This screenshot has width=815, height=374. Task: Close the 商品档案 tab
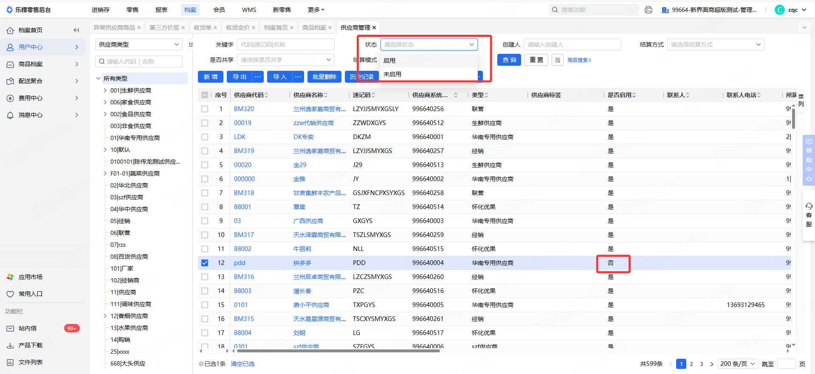point(330,28)
